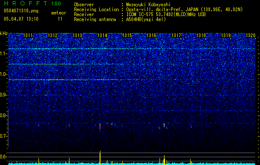Click the tallest yellow power spike at 1314

pyautogui.click(x=100, y=158)
